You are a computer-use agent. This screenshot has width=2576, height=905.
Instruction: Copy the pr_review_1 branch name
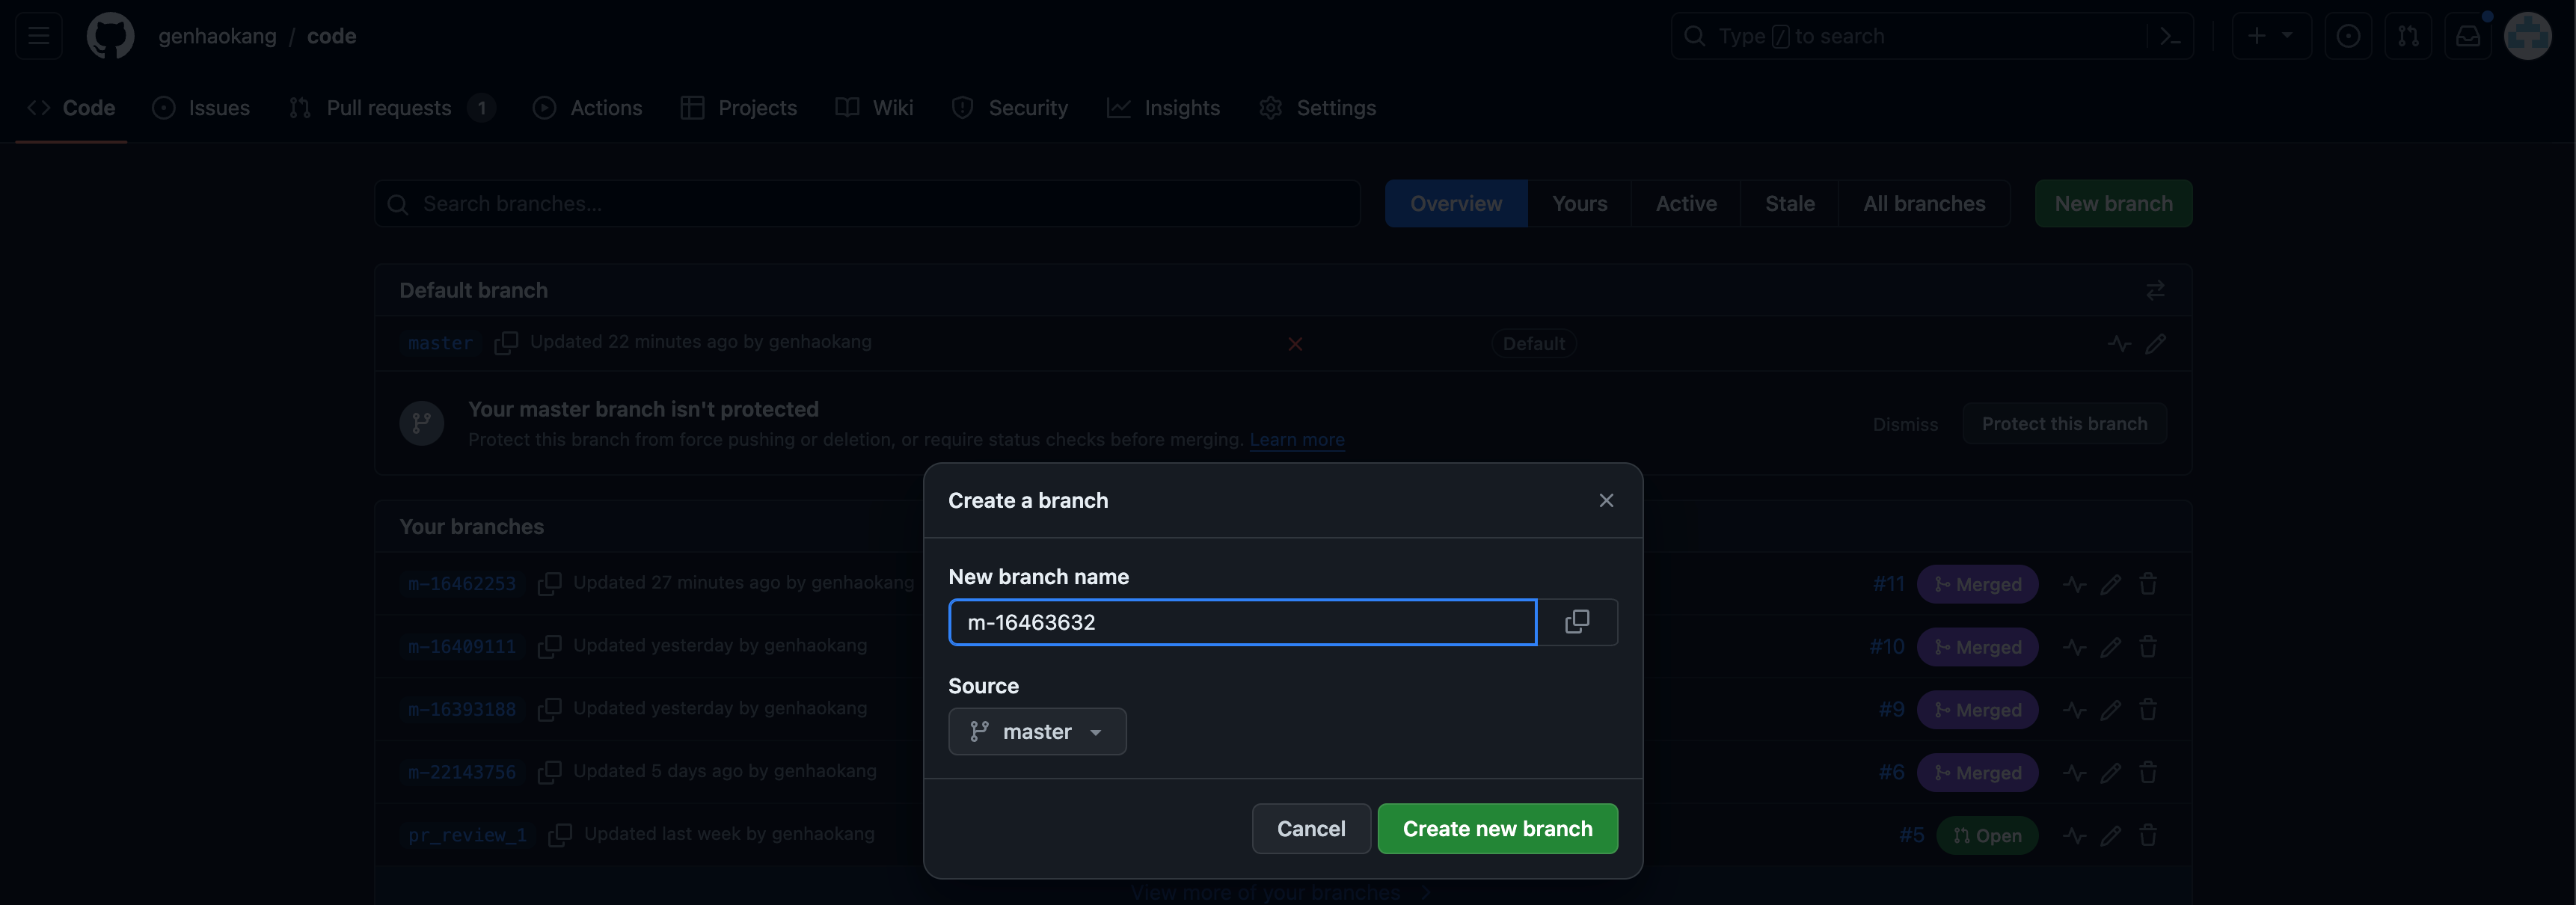[x=560, y=835]
